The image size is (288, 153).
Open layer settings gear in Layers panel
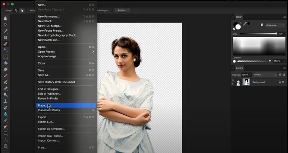coord(280,74)
